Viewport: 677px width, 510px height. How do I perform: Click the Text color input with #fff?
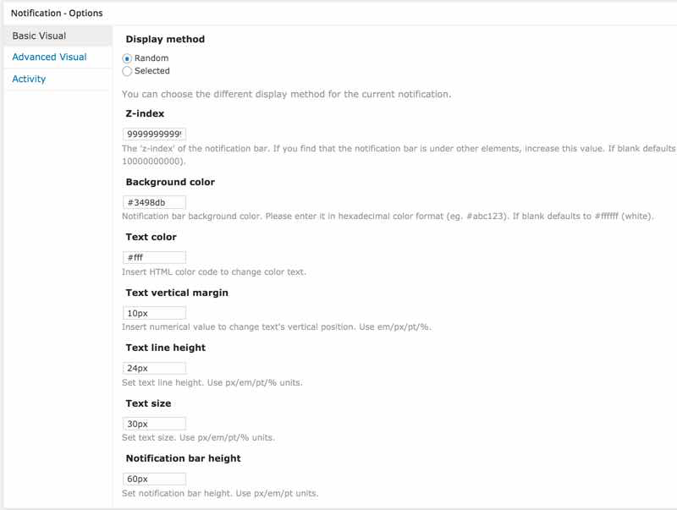tap(154, 257)
